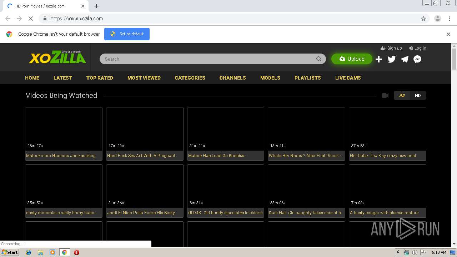Click the Sign up link
Screen dimensions: 457x257
tap(391, 48)
